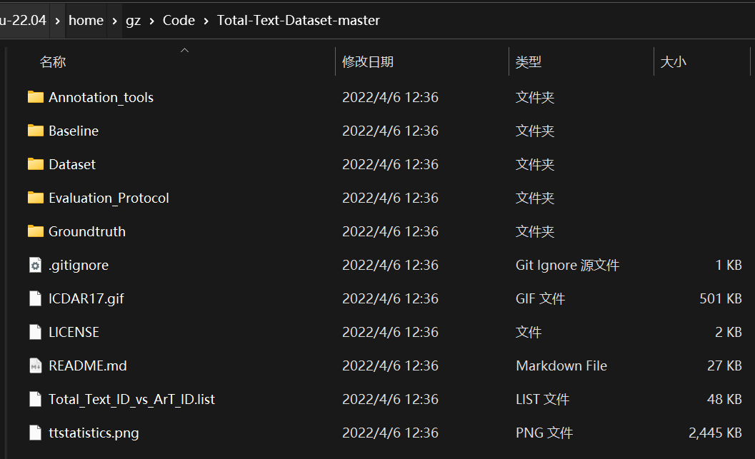Viewport: 755px width, 459px height.
Task: Open the chevron after Code in breadcrumb
Action: pos(206,21)
